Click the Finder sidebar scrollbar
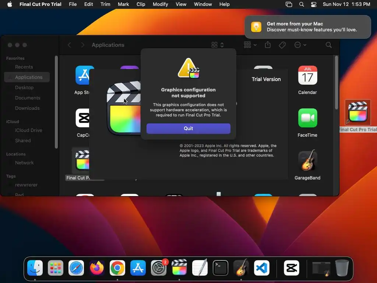Viewport: 377px width, 283px height. (56, 102)
